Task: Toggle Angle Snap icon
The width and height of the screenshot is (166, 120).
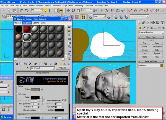Action: (x=135, y=11)
